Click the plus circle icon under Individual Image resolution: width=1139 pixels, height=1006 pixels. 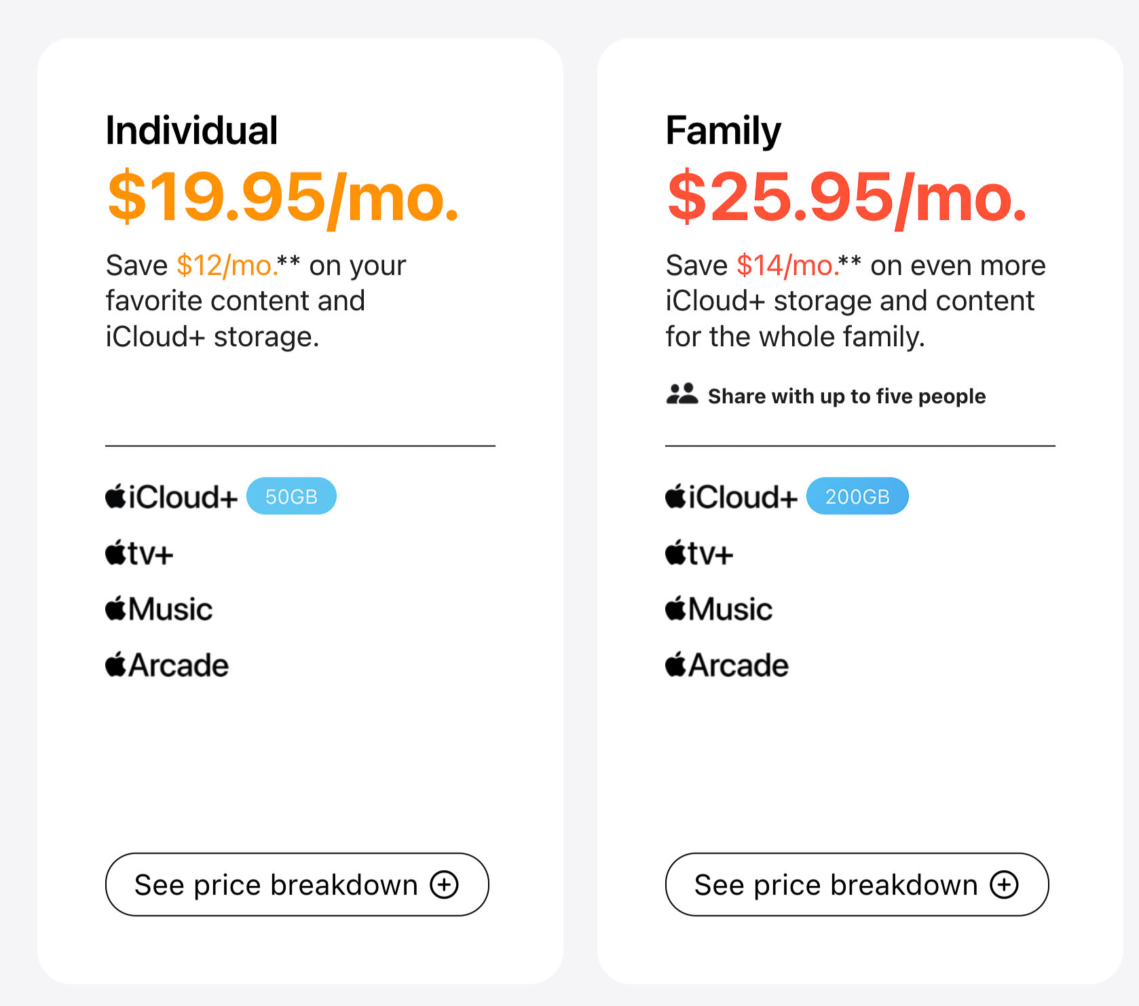click(445, 884)
